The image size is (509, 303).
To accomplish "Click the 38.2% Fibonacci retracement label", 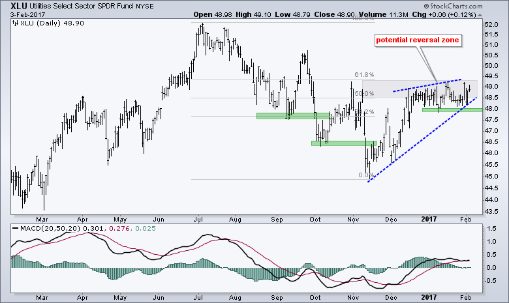I will pos(364,112).
